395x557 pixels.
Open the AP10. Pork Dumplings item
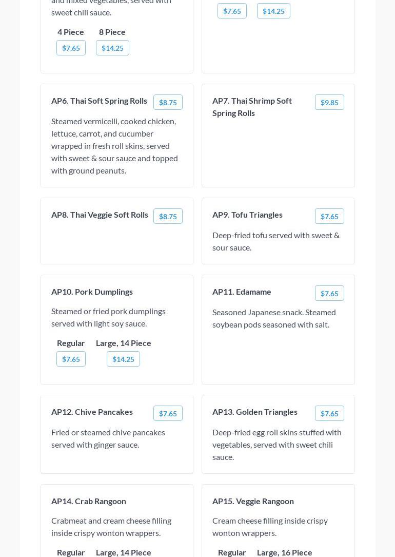(x=92, y=292)
